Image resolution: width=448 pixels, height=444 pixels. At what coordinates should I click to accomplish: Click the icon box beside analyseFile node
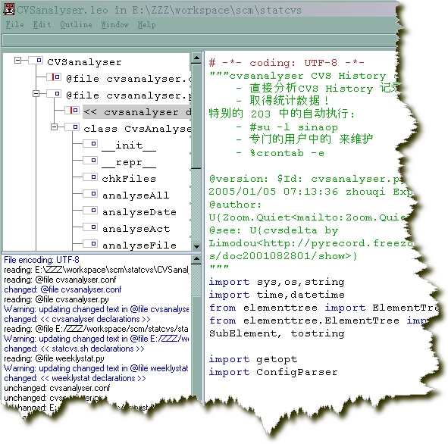[x=90, y=244]
